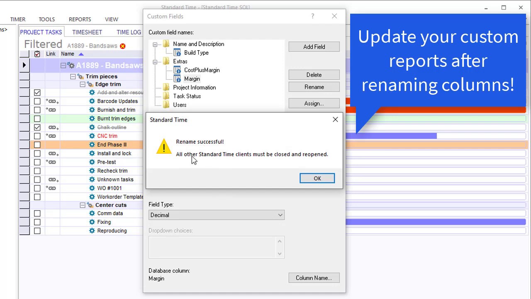The width and height of the screenshot is (531, 299).
Task: Click the Column Name... button
Action: [314, 278]
